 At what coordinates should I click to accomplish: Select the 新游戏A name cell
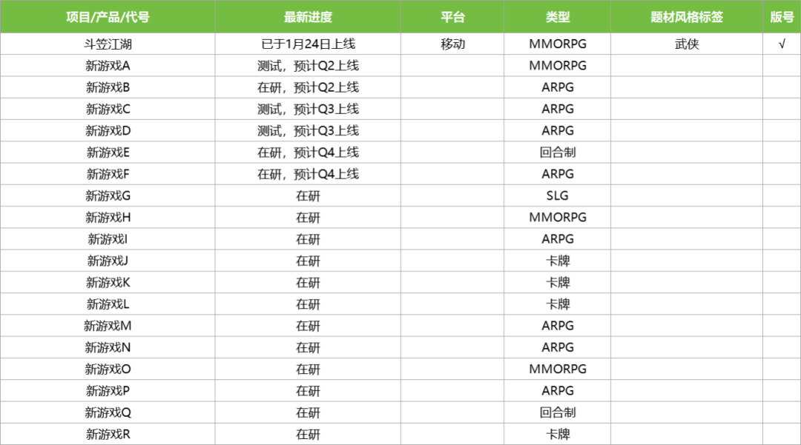click(108, 66)
